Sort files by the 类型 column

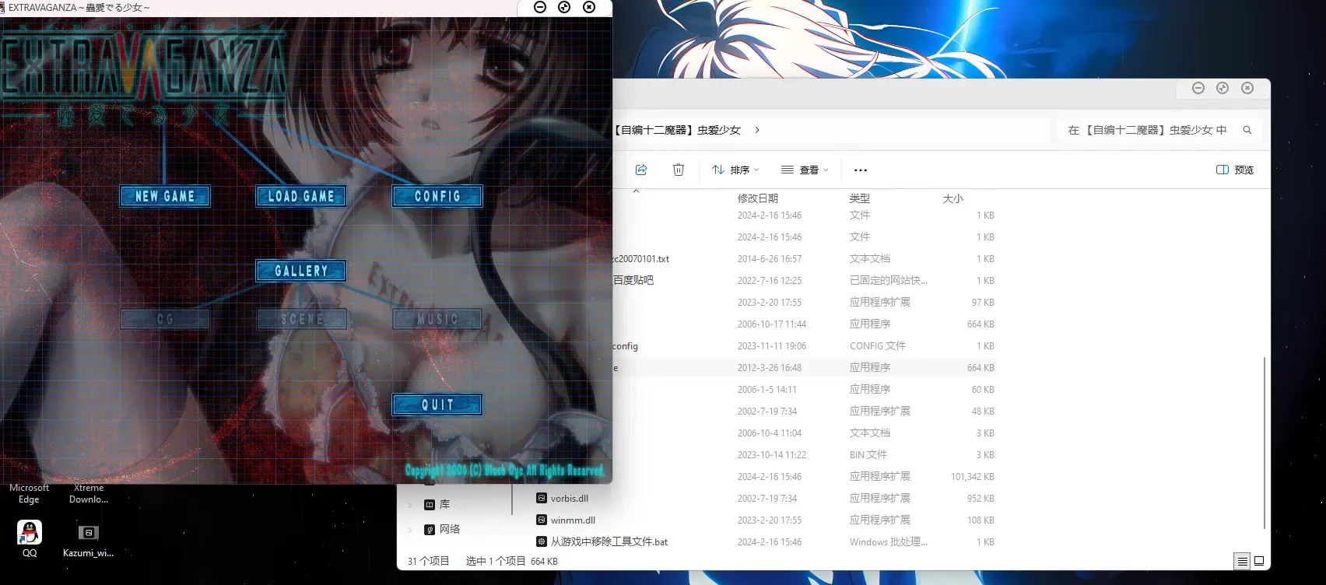pos(860,198)
